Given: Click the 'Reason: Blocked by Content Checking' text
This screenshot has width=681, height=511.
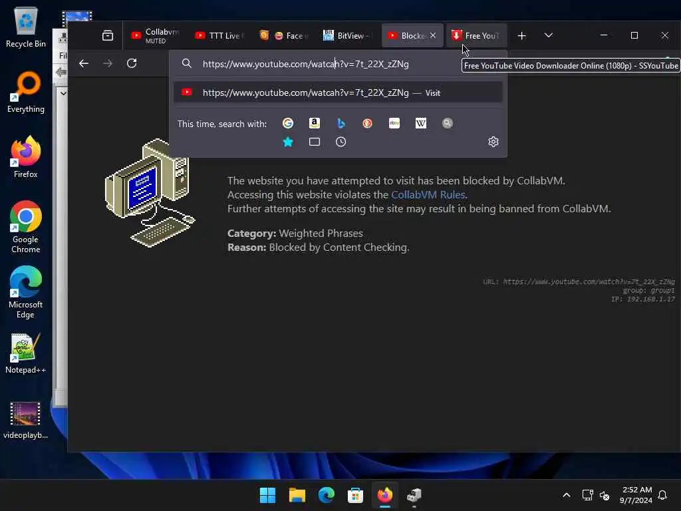Looking at the screenshot, I should [x=318, y=248].
